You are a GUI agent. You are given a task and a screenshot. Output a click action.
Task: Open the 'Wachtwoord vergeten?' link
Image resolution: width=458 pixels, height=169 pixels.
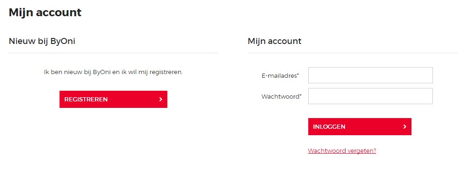pyautogui.click(x=342, y=150)
